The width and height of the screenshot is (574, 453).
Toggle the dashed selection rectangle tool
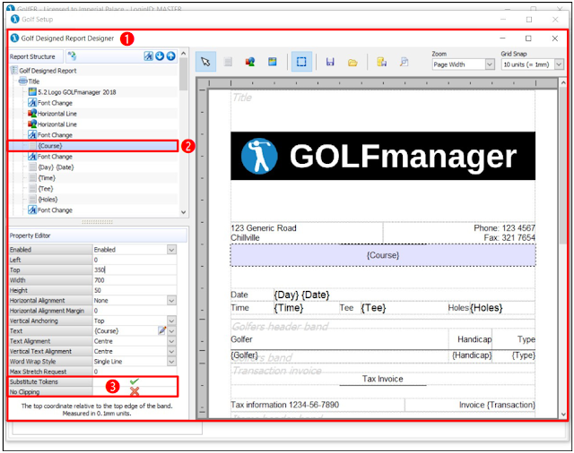point(301,62)
